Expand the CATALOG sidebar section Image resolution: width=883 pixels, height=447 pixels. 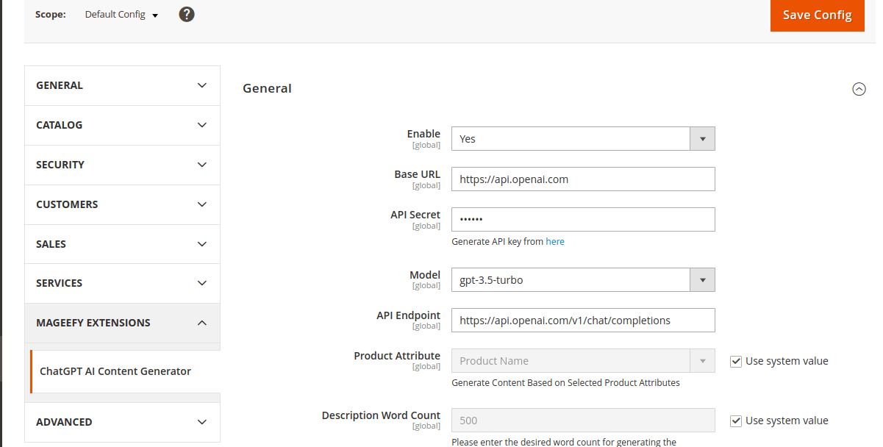tap(122, 125)
